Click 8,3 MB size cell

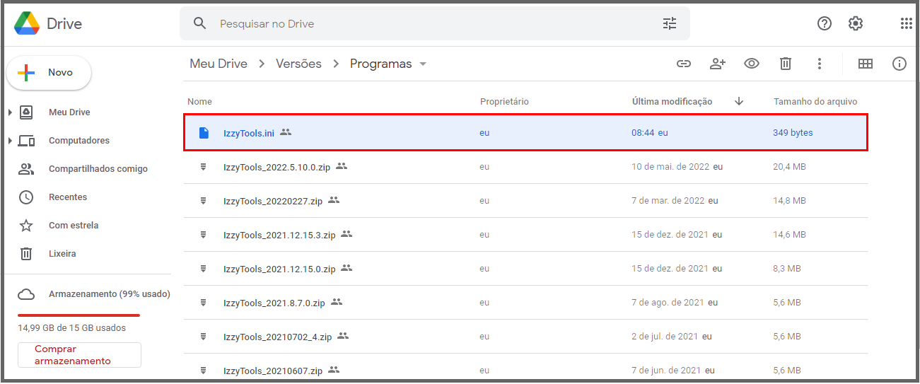787,269
